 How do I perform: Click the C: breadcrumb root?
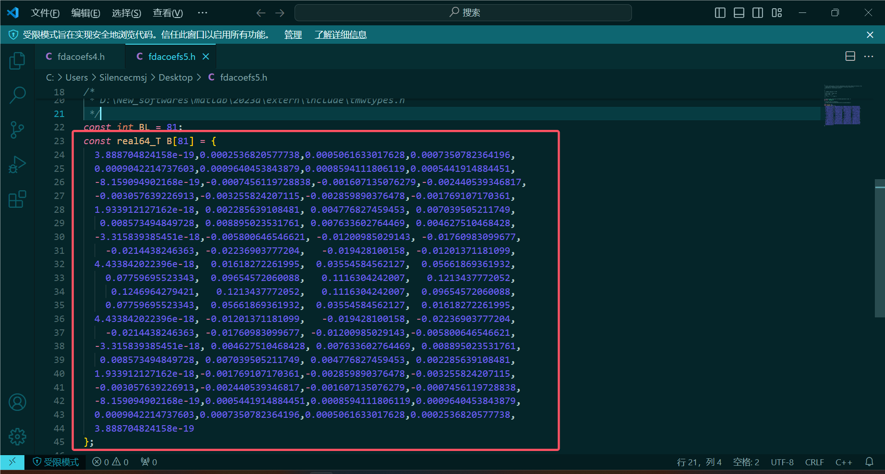pyautogui.click(x=50, y=77)
